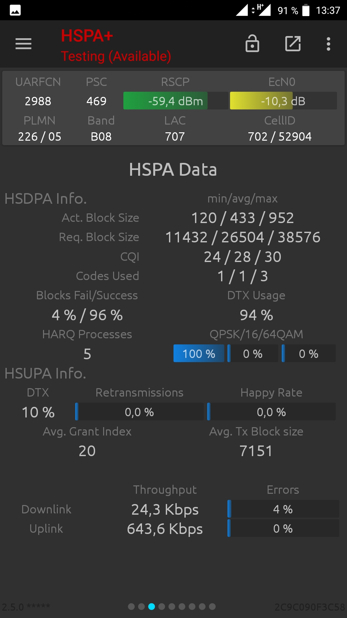Viewport: 347px width, 618px height.
Task: Tap the Happy Rate 0,0 % bar
Action: pyautogui.click(x=271, y=412)
